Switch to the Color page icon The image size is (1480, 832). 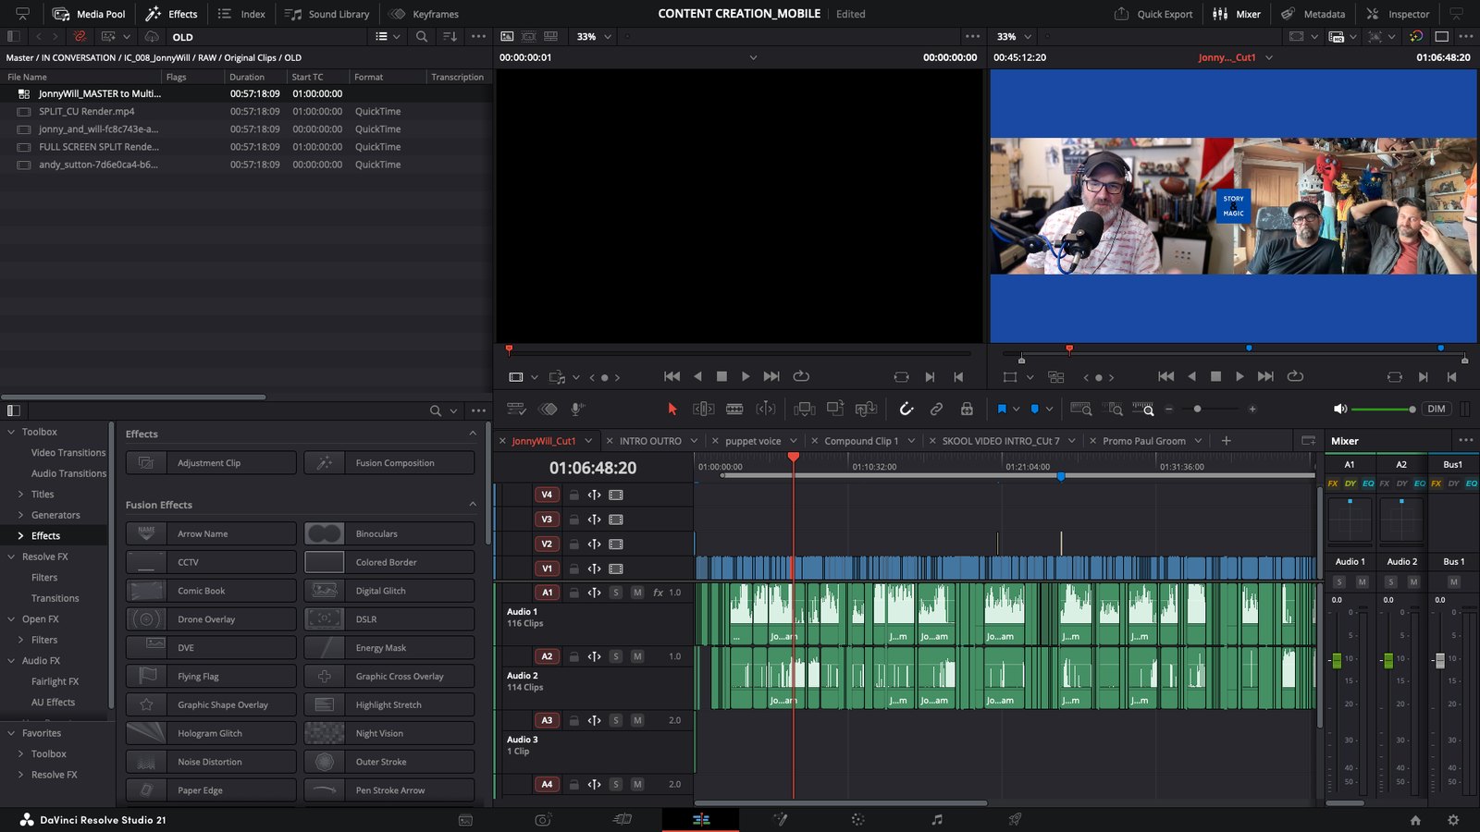click(857, 819)
